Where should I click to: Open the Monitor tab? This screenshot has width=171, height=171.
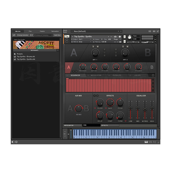click(42, 31)
